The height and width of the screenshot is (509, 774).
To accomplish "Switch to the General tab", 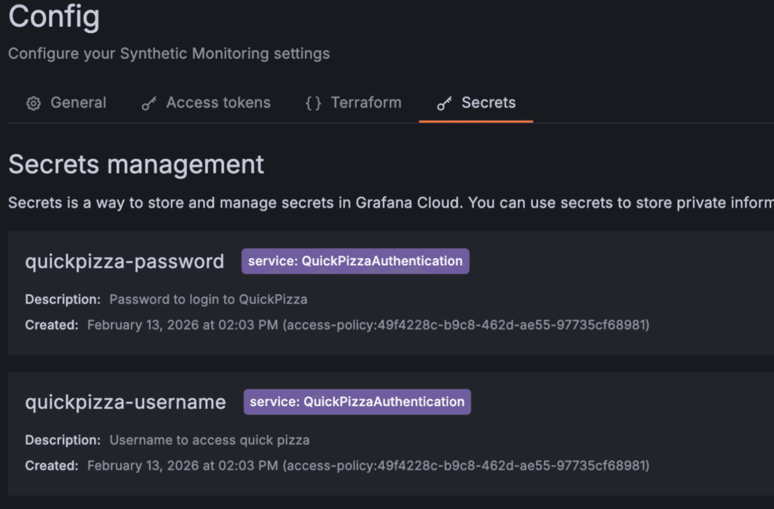I will [79, 103].
